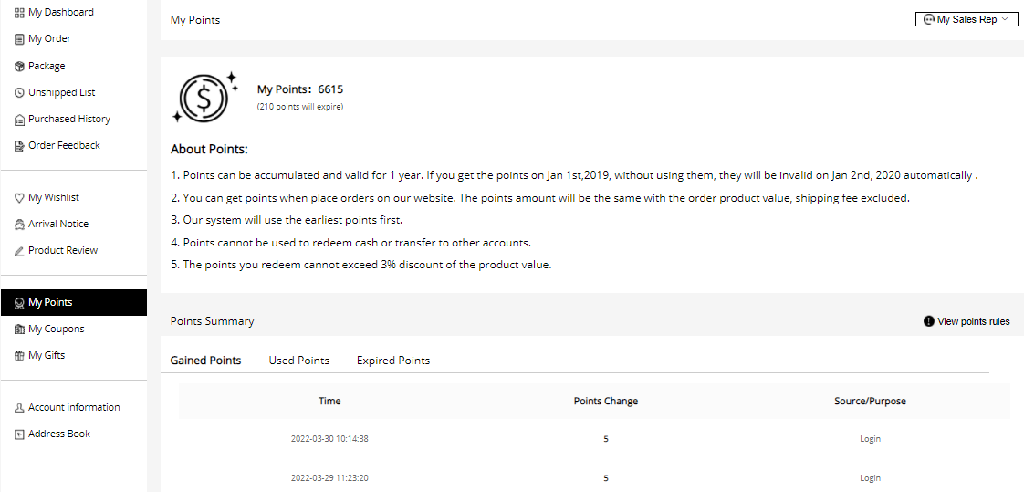Screen dimensions: 1024x492
Task: Go to Address Book page
Action: tap(58, 434)
